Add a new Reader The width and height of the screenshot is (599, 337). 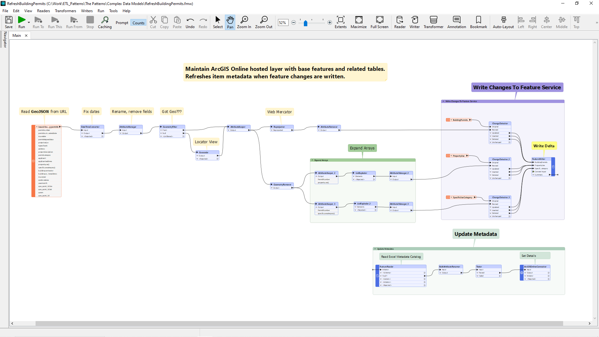399,22
